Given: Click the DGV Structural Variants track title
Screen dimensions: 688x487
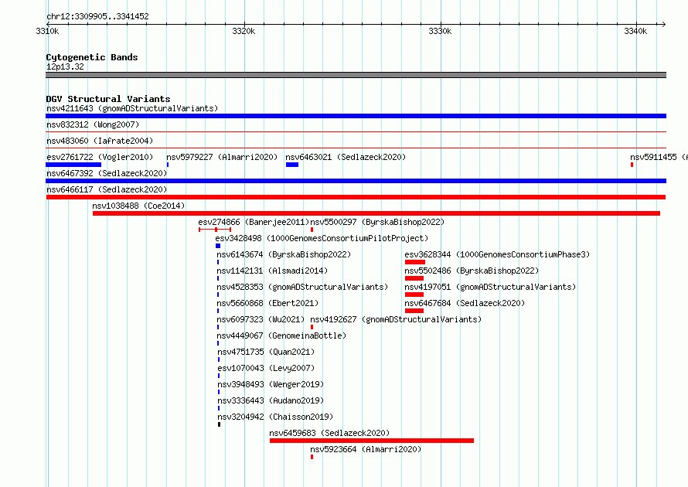Looking at the screenshot, I should click(x=108, y=99).
